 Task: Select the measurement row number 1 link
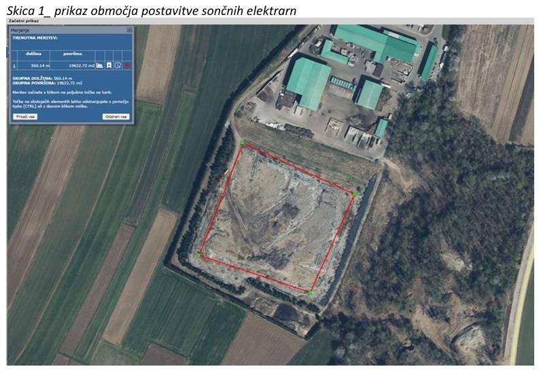[x=14, y=65]
